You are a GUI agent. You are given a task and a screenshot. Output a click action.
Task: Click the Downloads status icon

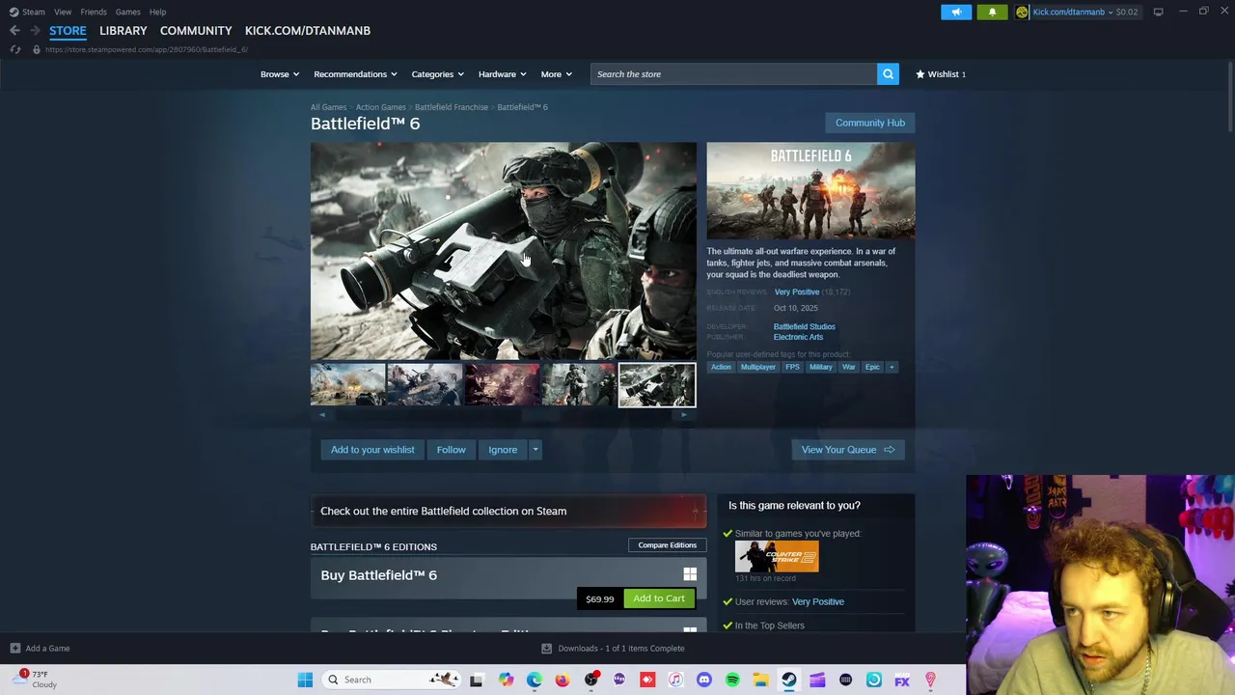[x=546, y=649]
